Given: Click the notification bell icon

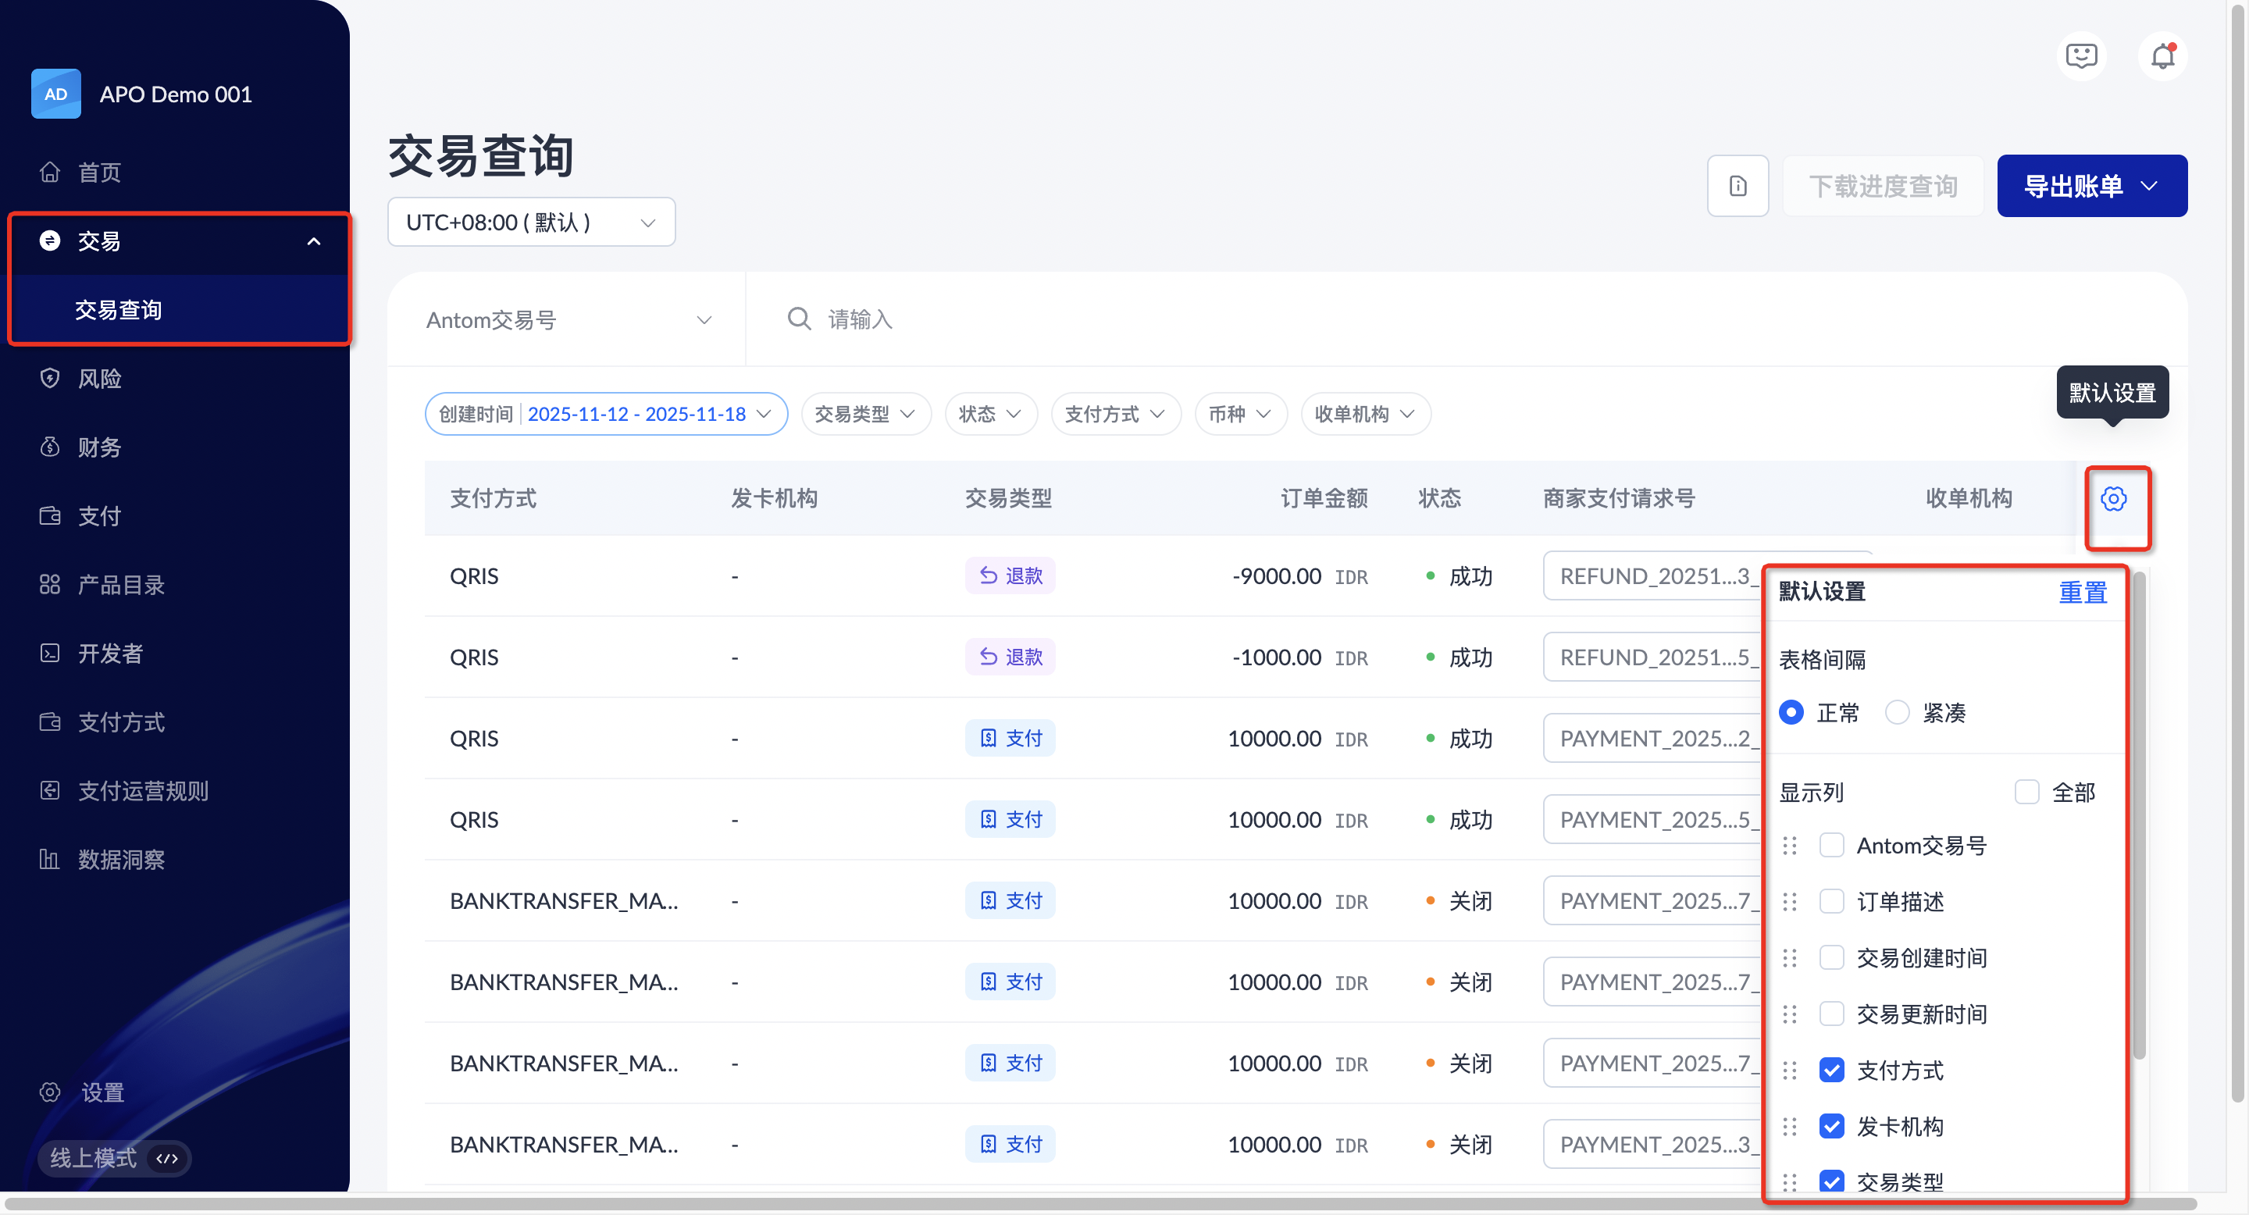Looking at the screenshot, I should 2162,57.
